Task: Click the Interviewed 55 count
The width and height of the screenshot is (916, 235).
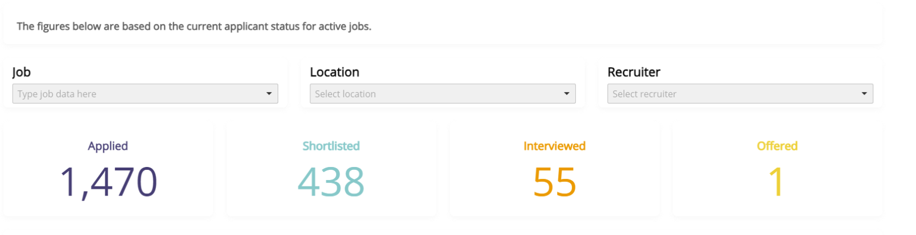Action: [554, 182]
